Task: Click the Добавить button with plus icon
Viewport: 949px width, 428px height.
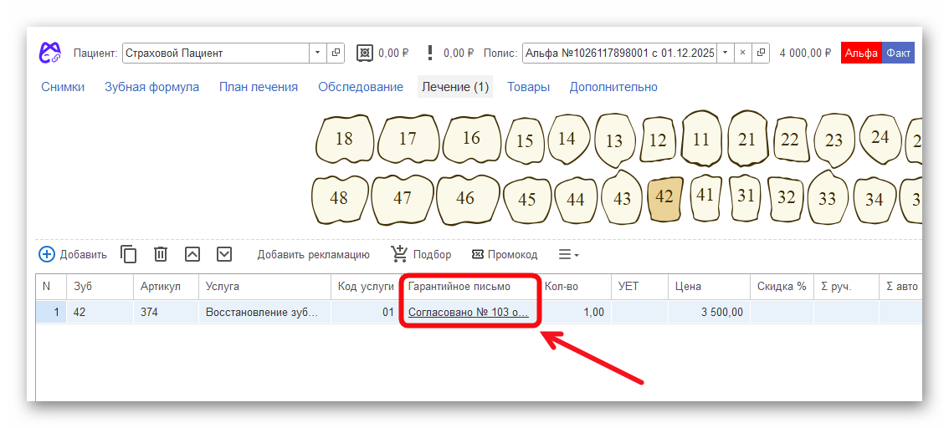Action: 73,254
